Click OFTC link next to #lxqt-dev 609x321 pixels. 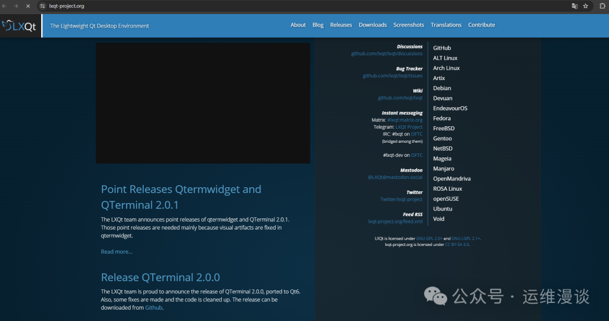point(417,155)
